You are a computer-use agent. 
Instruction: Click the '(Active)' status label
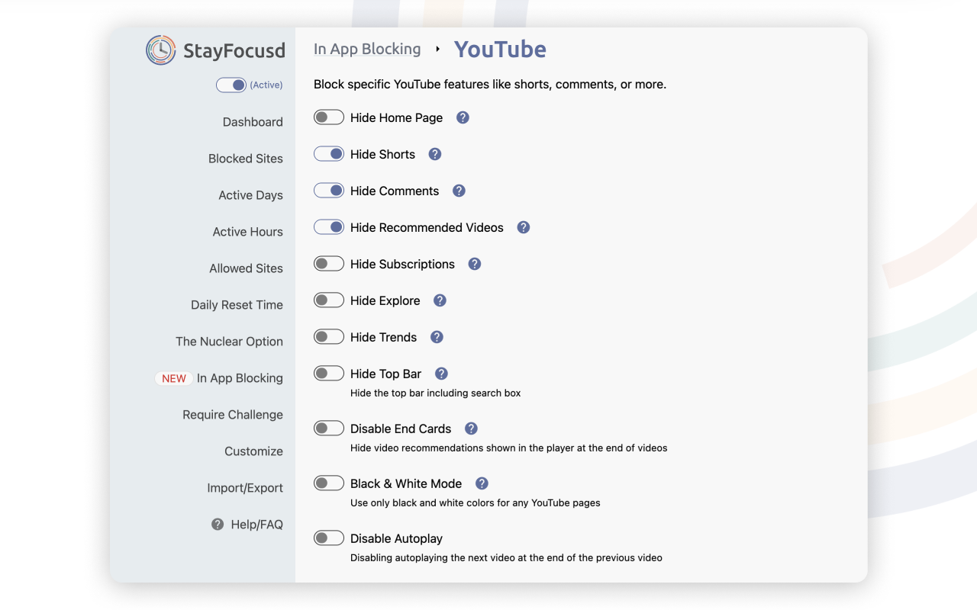click(x=266, y=85)
